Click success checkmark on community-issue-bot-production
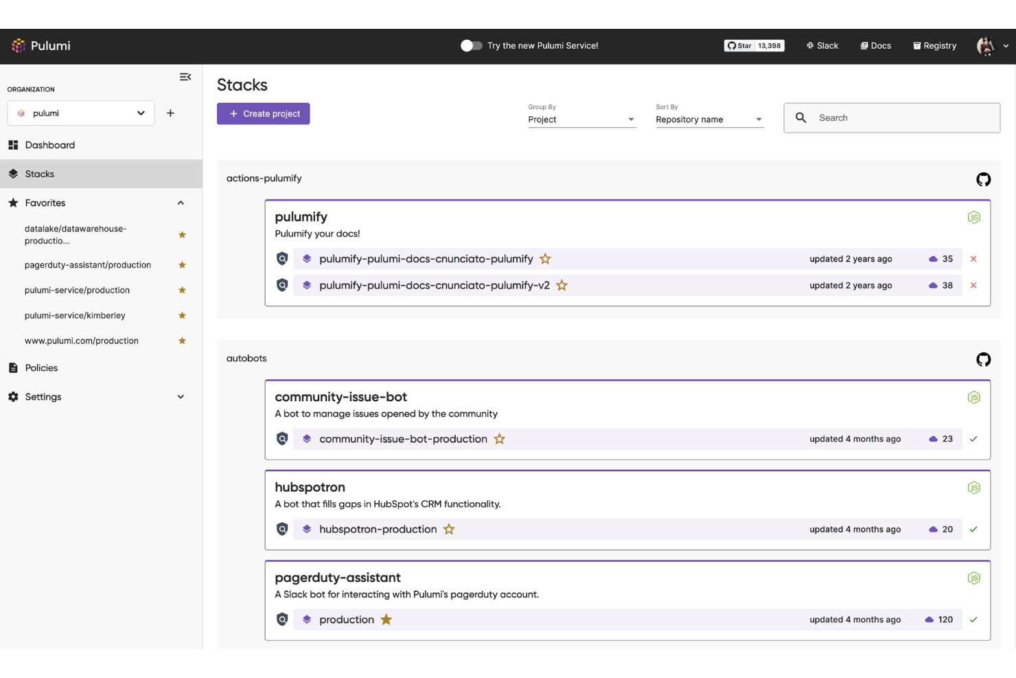 973,439
